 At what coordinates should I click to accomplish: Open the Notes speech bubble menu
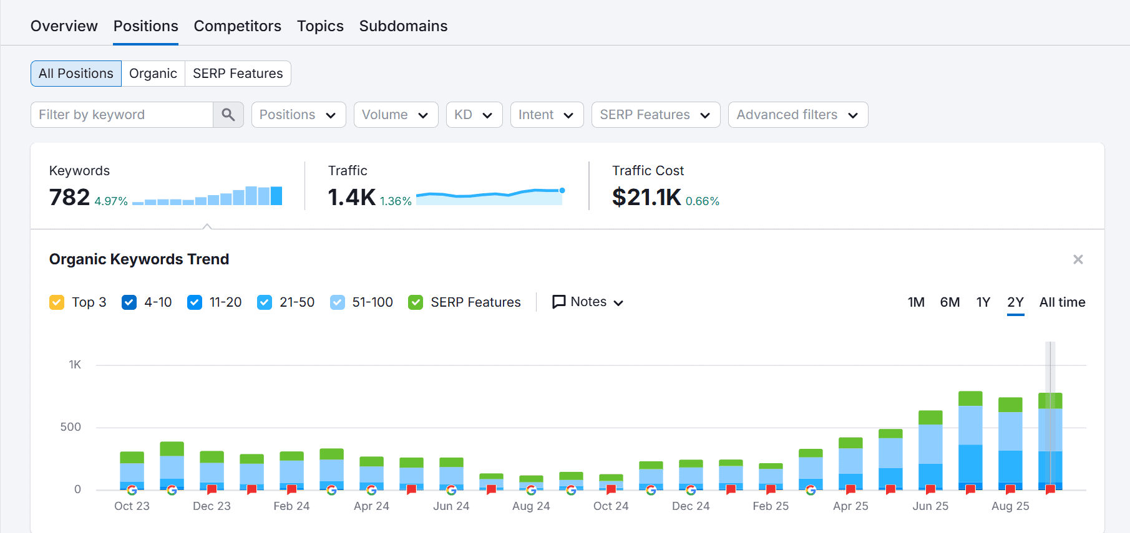pyautogui.click(x=588, y=302)
